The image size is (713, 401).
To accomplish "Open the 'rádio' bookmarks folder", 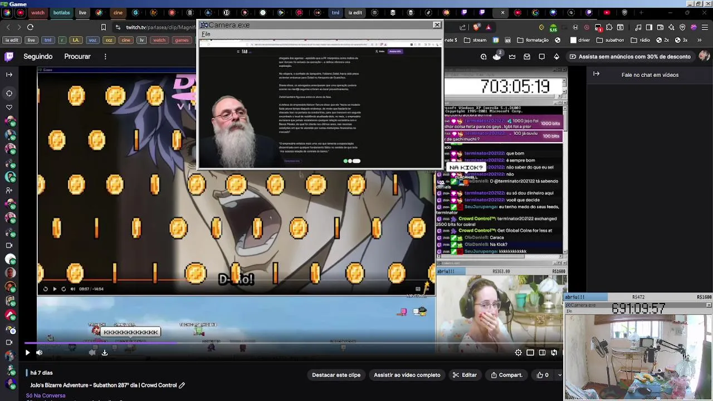I will point(639,40).
